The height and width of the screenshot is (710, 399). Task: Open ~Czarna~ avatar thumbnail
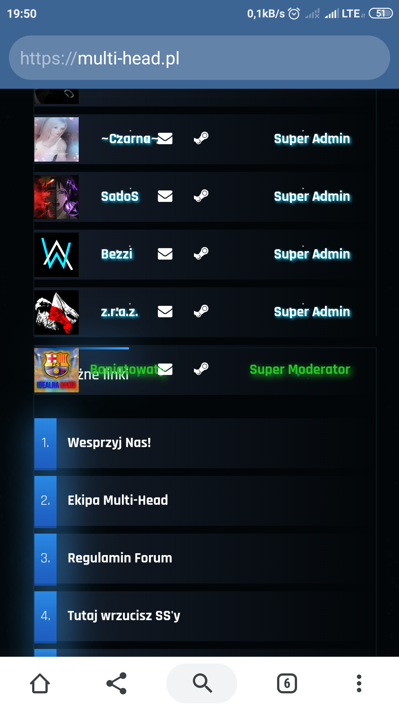pos(57,139)
